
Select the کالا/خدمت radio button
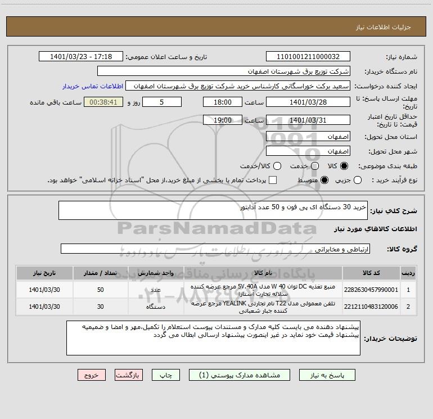point(277,166)
